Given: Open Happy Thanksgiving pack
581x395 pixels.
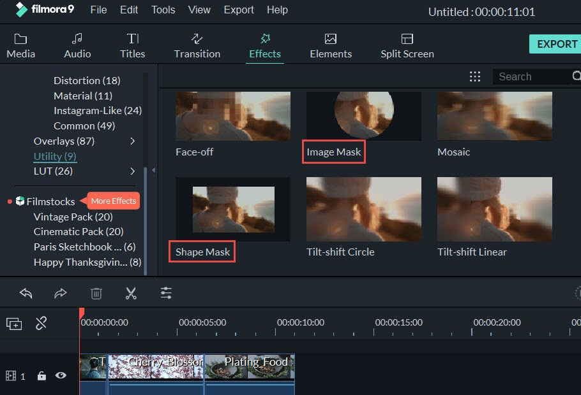Looking at the screenshot, I should pyautogui.click(x=87, y=262).
